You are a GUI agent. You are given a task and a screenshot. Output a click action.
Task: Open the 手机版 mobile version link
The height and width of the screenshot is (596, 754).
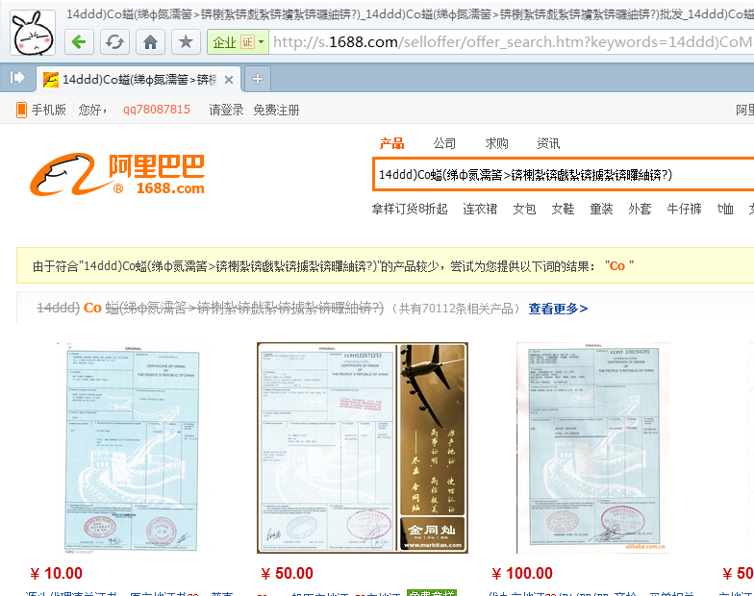click(40, 110)
